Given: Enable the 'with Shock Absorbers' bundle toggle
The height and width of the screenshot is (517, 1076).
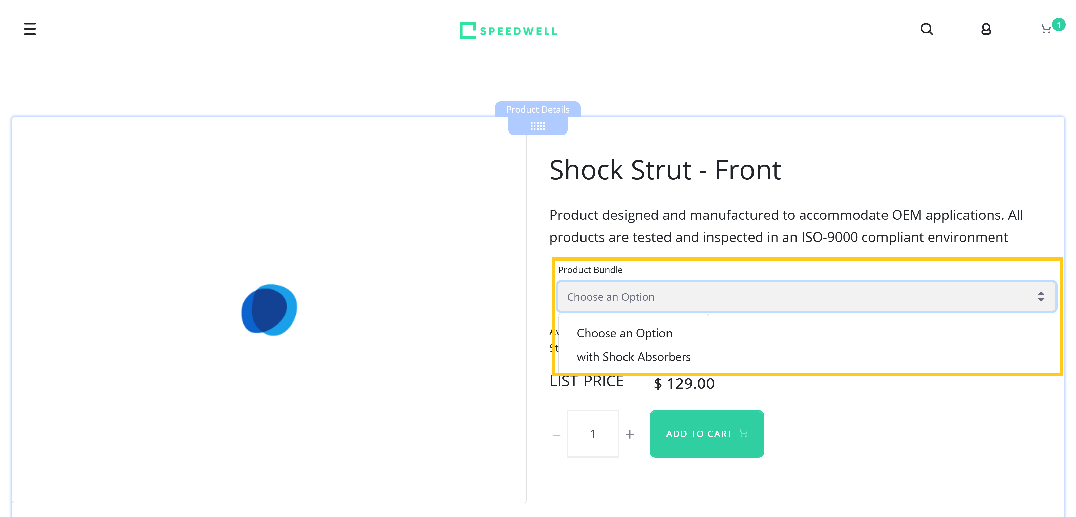Looking at the screenshot, I should (x=633, y=356).
